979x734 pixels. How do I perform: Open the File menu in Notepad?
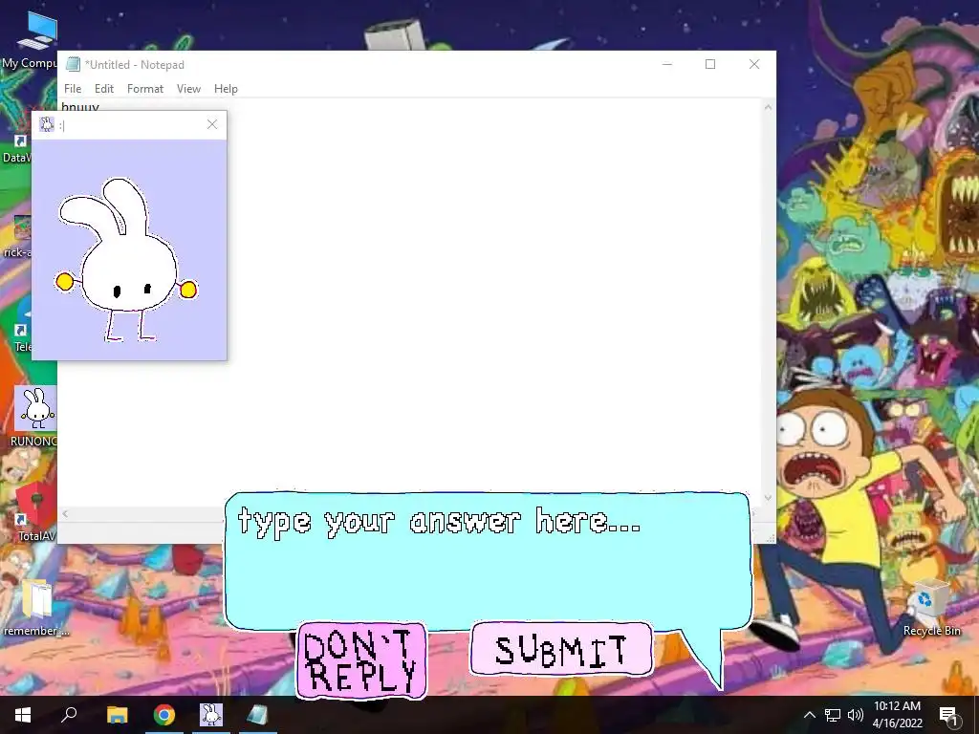(x=73, y=89)
